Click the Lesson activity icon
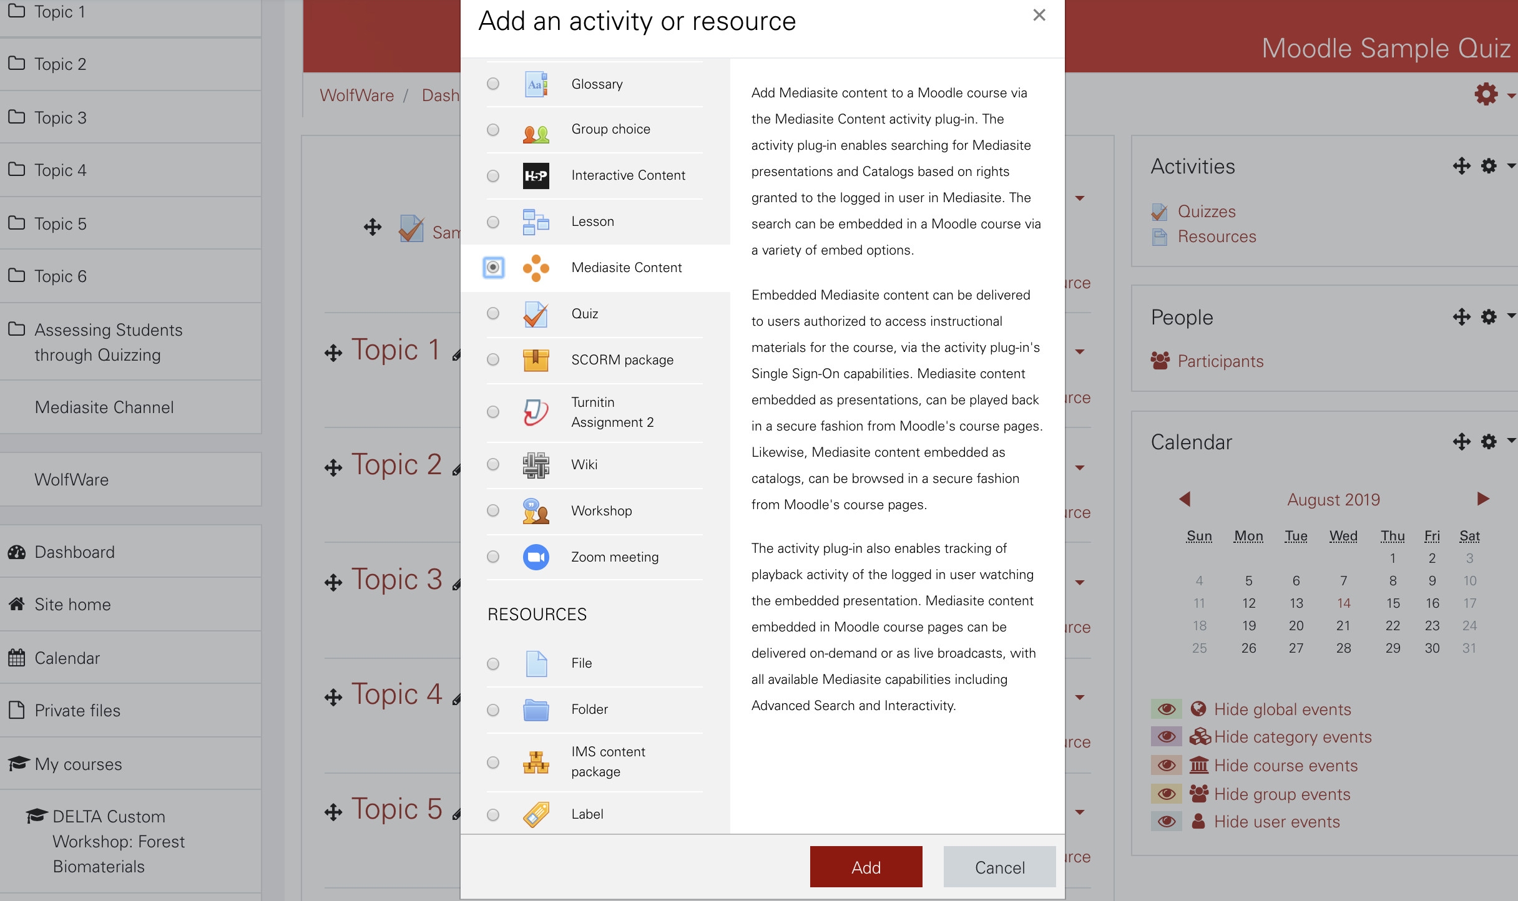Image resolution: width=1518 pixels, height=901 pixels. (536, 222)
